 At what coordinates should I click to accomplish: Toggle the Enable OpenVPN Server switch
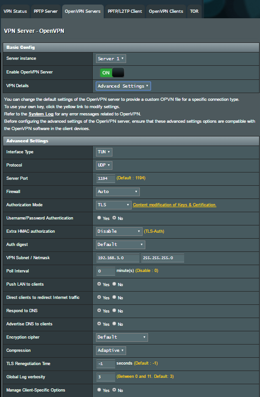point(112,73)
